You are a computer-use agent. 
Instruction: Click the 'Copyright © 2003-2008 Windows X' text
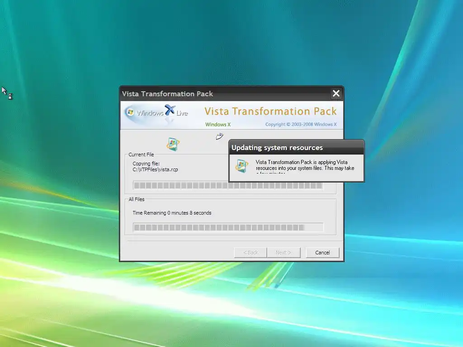pyautogui.click(x=301, y=125)
